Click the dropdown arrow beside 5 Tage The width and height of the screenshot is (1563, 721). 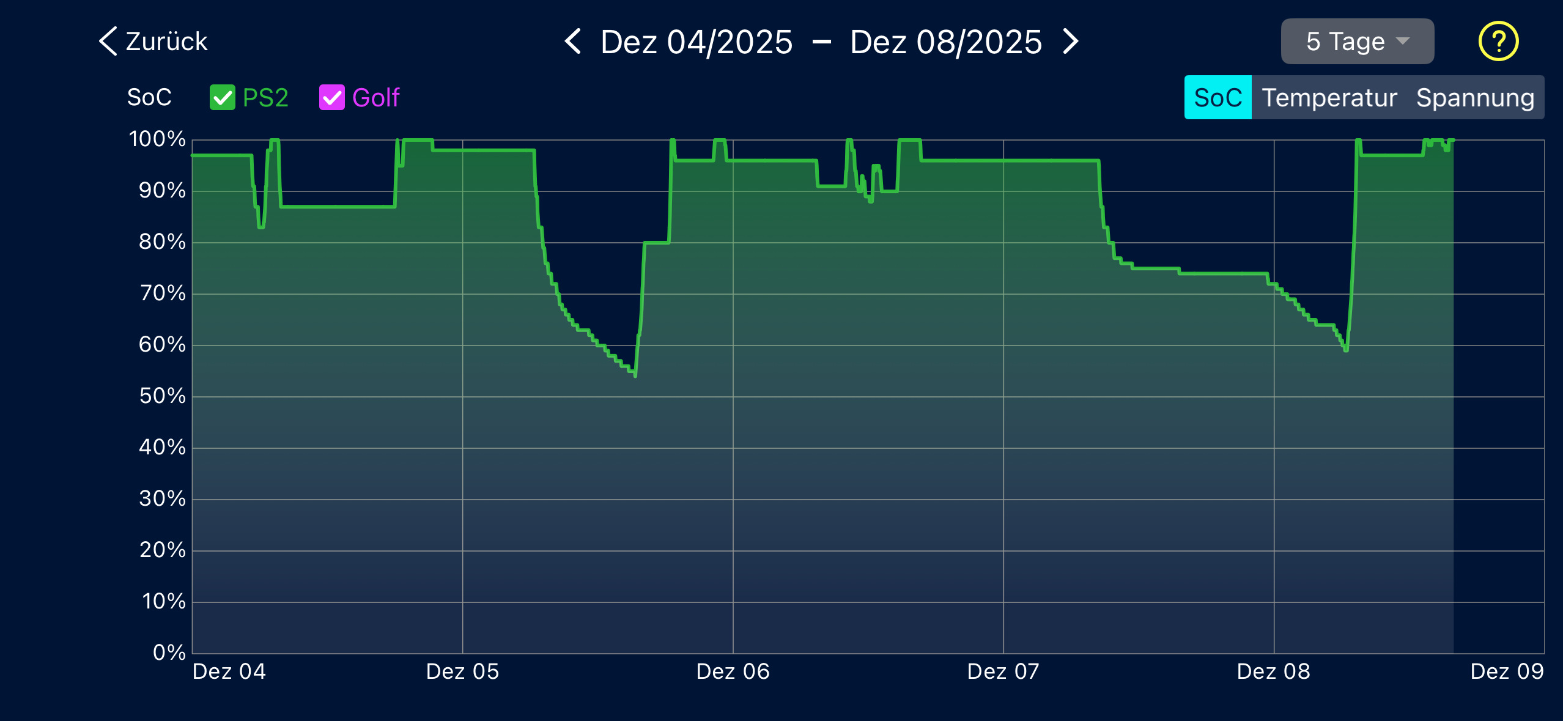coord(1403,41)
